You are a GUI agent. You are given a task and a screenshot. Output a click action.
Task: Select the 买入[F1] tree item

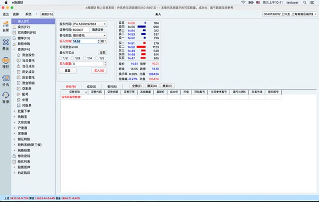coord(33,21)
